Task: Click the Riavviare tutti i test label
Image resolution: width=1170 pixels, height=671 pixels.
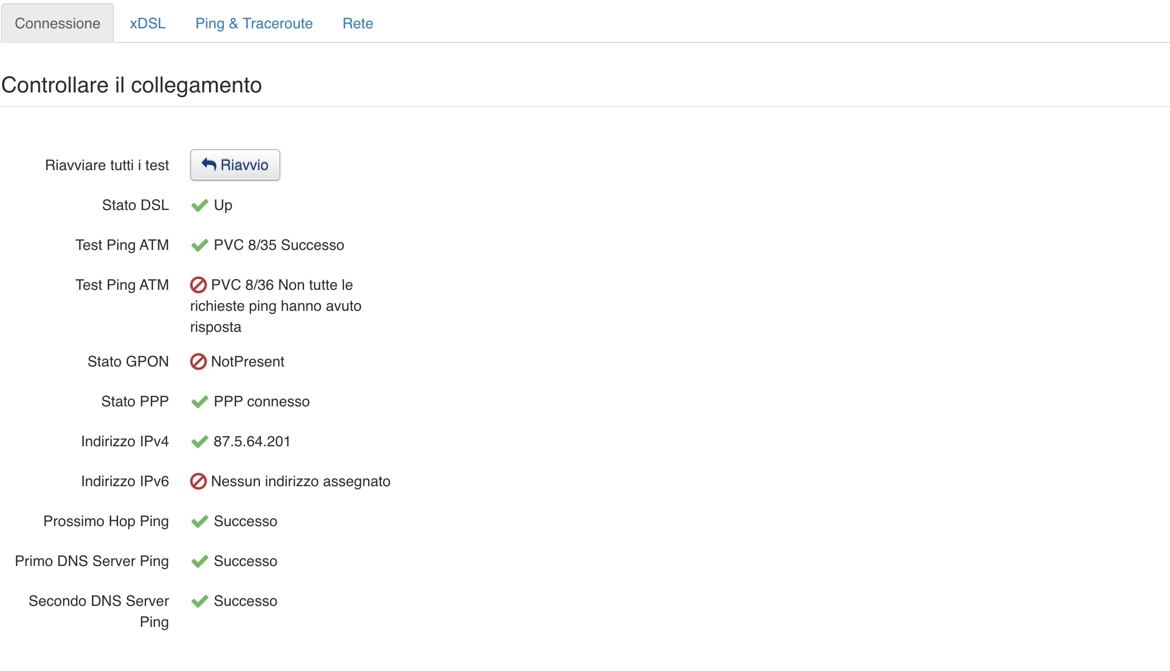Action: (107, 165)
